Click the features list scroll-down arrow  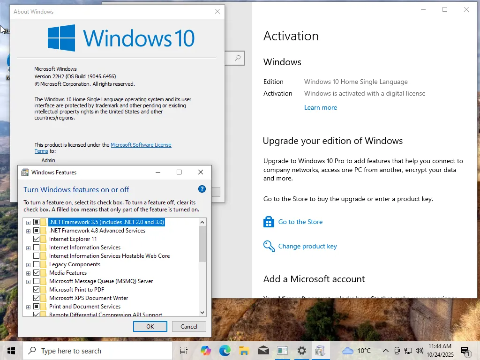[202, 313]
